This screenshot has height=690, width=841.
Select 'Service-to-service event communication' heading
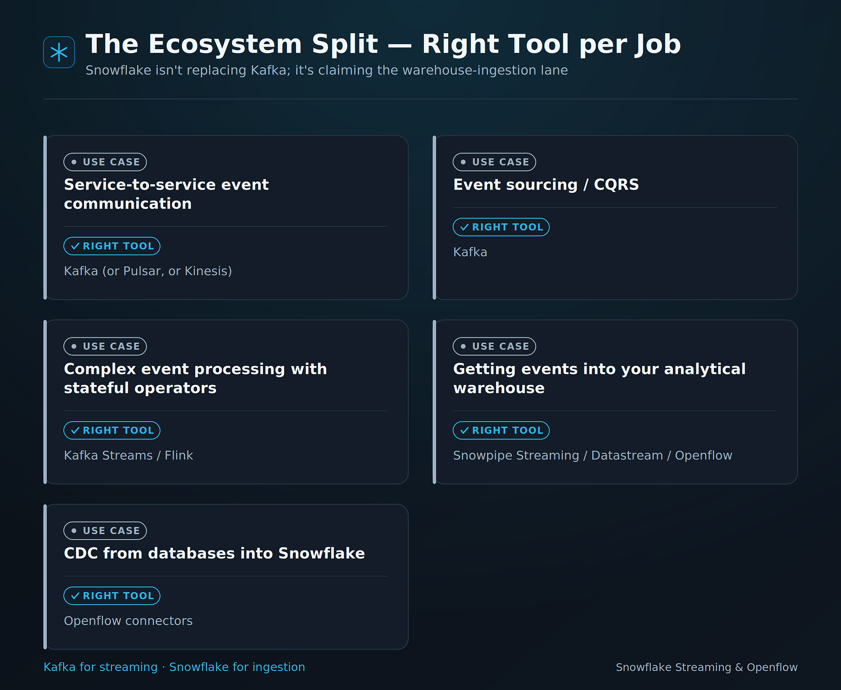tap(166, 194)
